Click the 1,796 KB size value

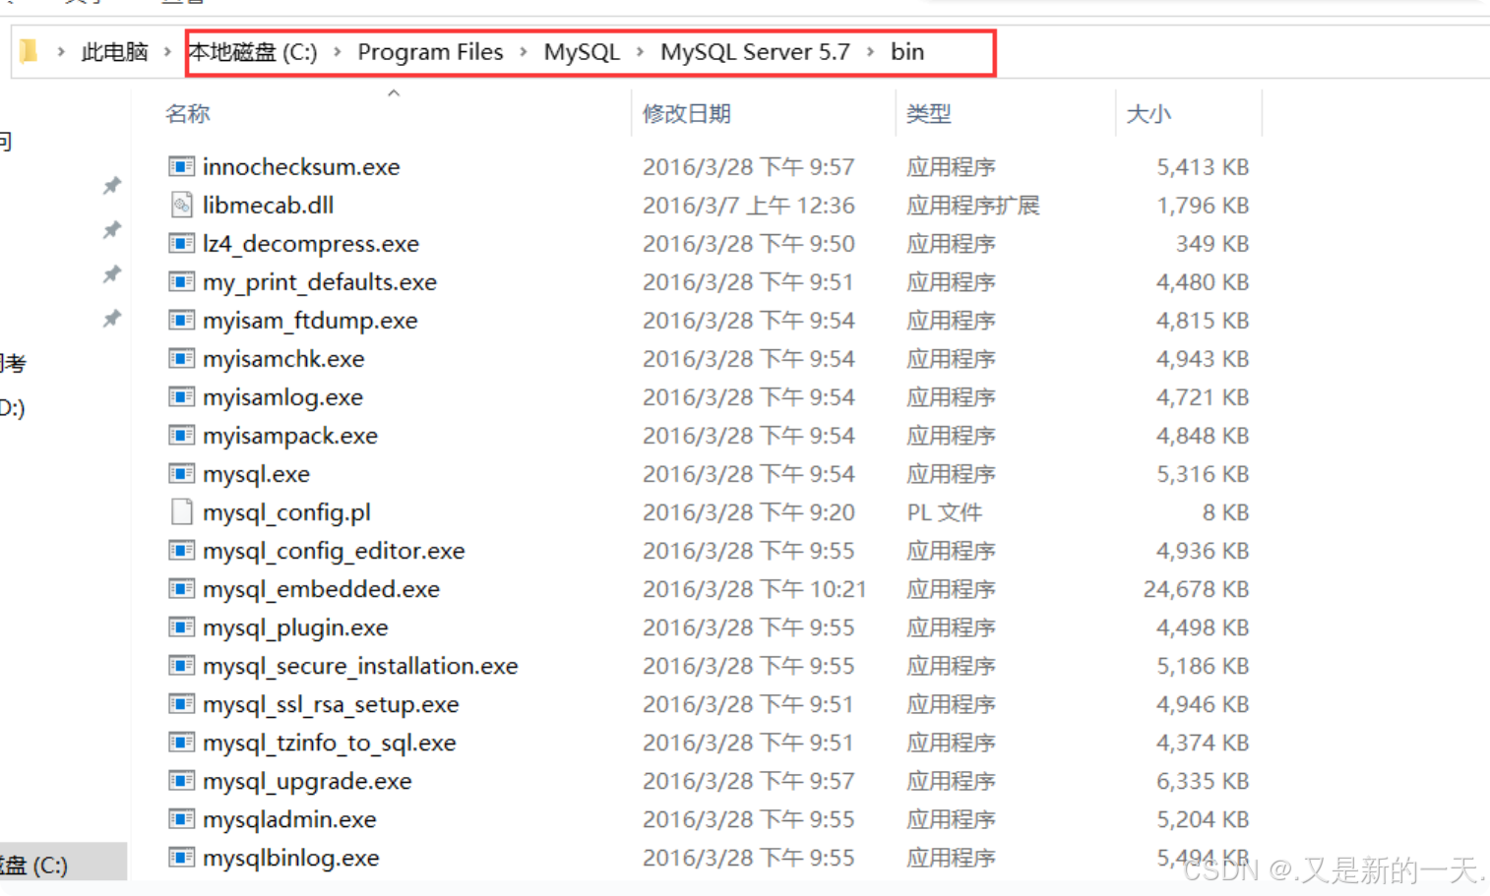pyautogui.click(x=1203, y=205)
